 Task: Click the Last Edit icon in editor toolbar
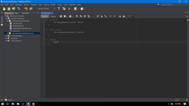(61, 16)
